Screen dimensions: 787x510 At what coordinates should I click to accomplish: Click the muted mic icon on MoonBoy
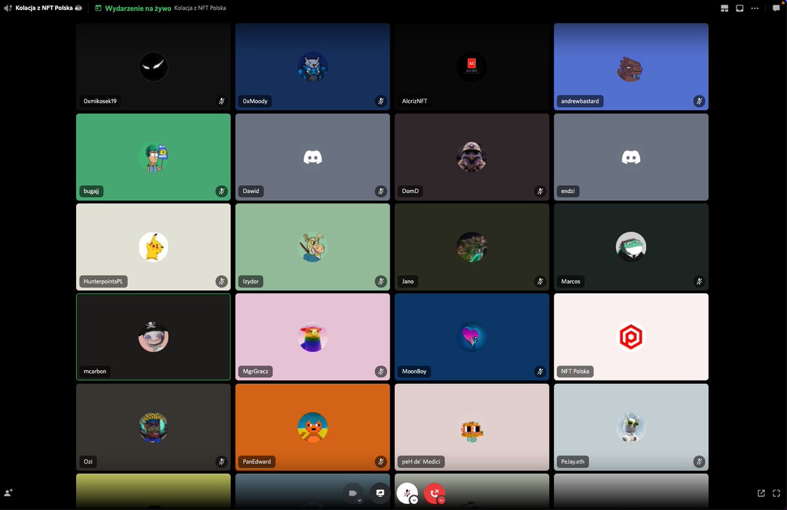[540, 371]
